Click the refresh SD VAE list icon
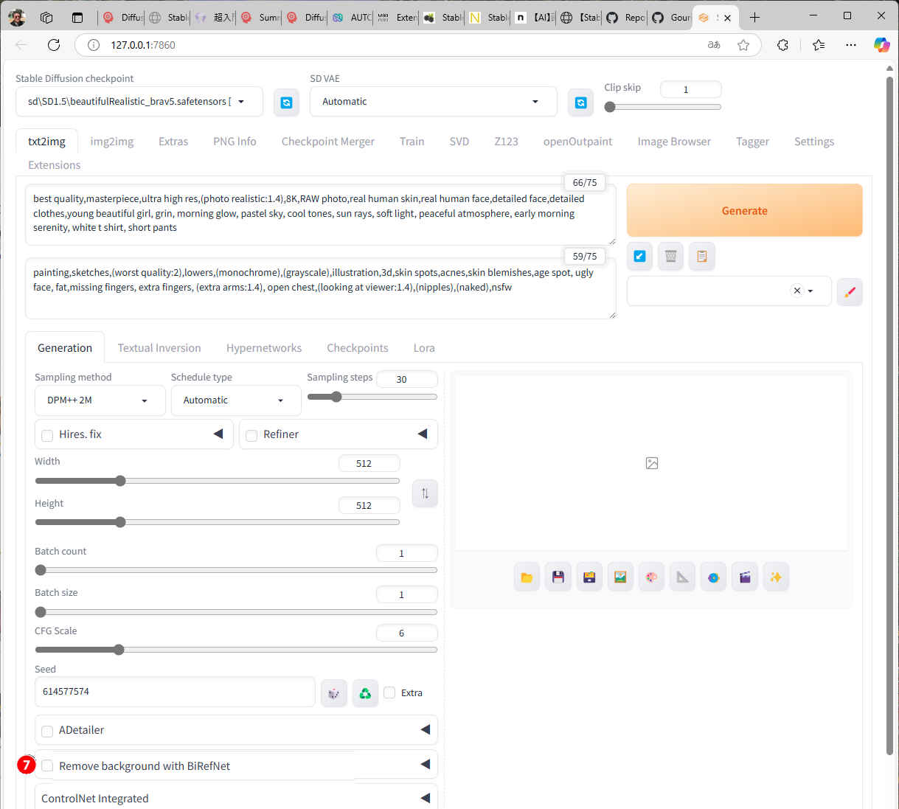899x809 pixels. 580,103
